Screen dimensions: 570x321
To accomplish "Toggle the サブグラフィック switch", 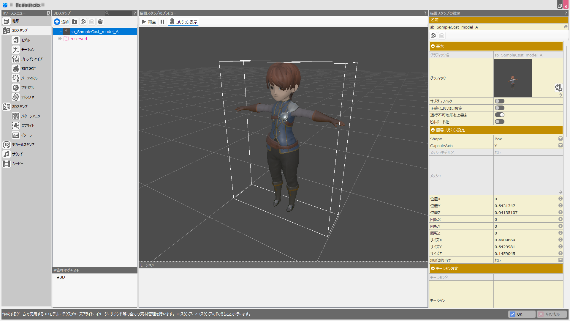I will pos(499,101).
